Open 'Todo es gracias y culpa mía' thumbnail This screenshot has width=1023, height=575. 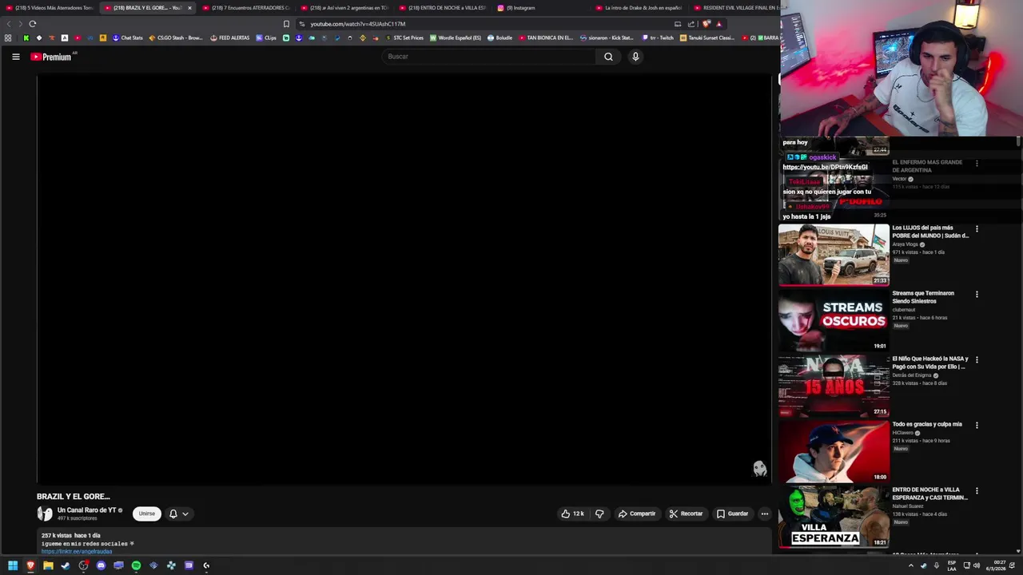[834, 451]
